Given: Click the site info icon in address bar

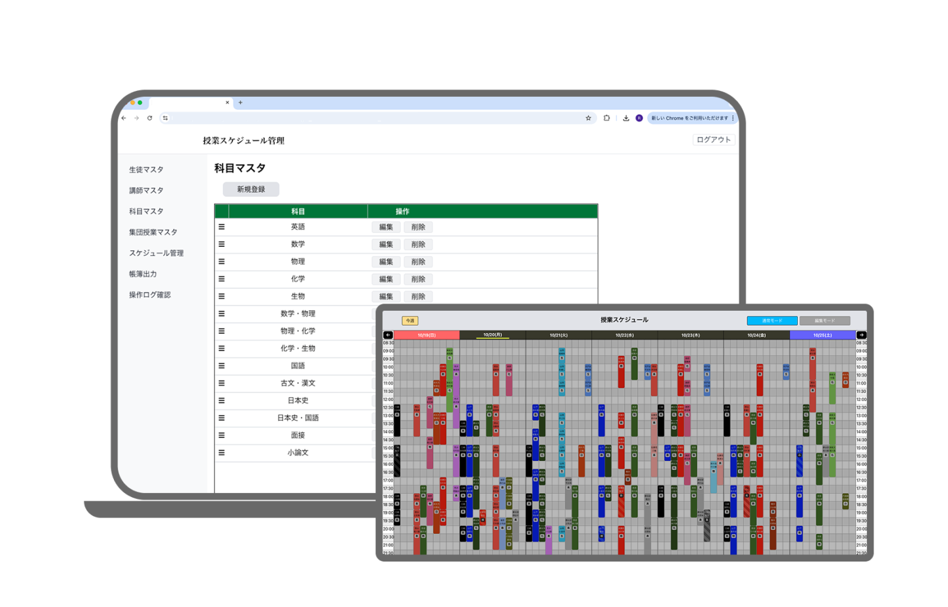Looking at the screenshot, I should click(x=165, y=119).
